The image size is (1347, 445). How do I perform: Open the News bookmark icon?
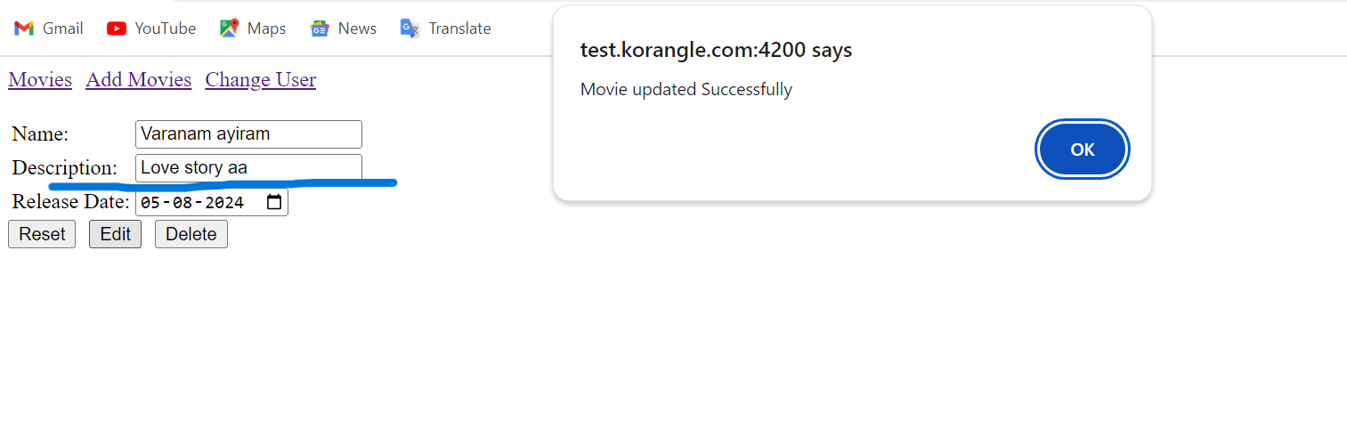[x=320, y=28]
